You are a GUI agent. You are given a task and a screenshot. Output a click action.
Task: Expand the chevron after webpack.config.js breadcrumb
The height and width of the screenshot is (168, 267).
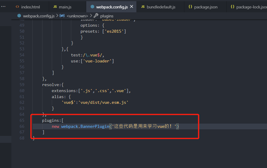pyautogui.click(x=57, y=16)
